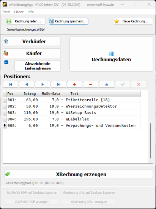Viewport: 156px width, 209px height.
Task: Click the current-row indicator of row 005
Action: (5, 125)
